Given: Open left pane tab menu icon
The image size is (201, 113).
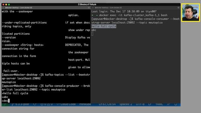Looking at the screenshot, I should coord(89,8).
